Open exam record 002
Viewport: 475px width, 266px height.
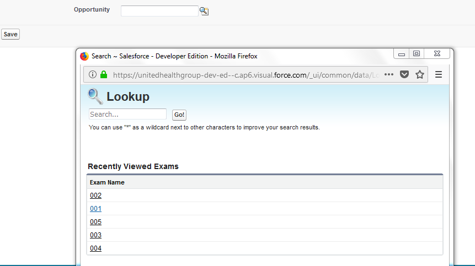(95, 196)
